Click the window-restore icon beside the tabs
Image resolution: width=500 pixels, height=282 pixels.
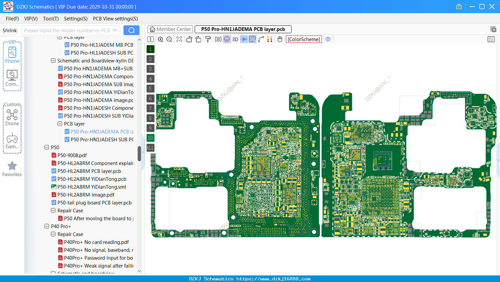coord(493,29)
